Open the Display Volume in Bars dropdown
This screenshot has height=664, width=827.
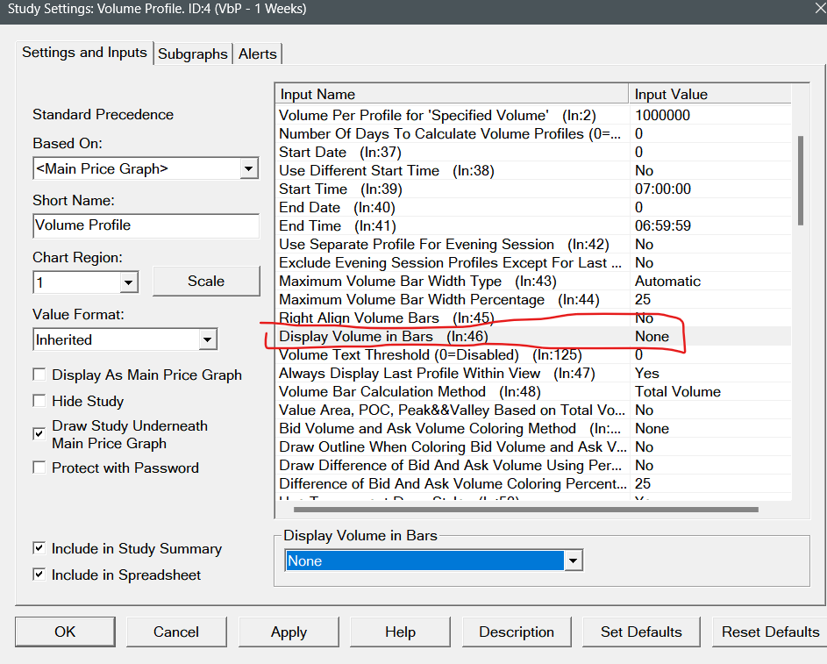(573, 560)
